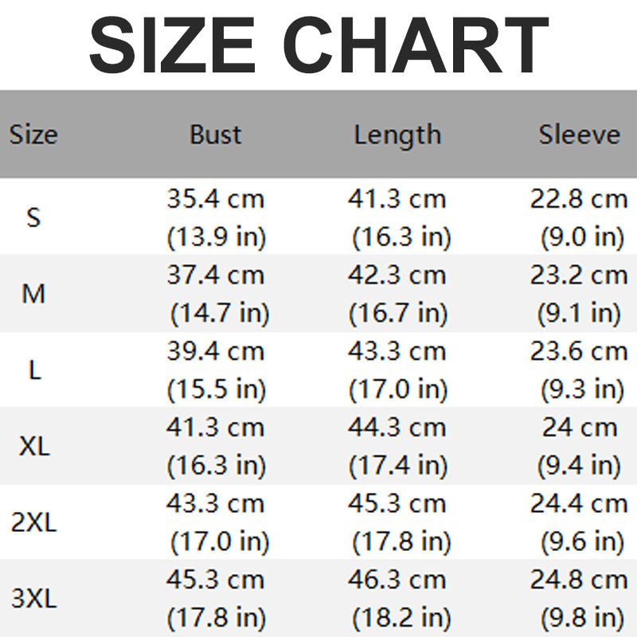The width and height of the screenshot is (637, 637).
Task: Select the 2XL size row label
Action: coord(34,522)
